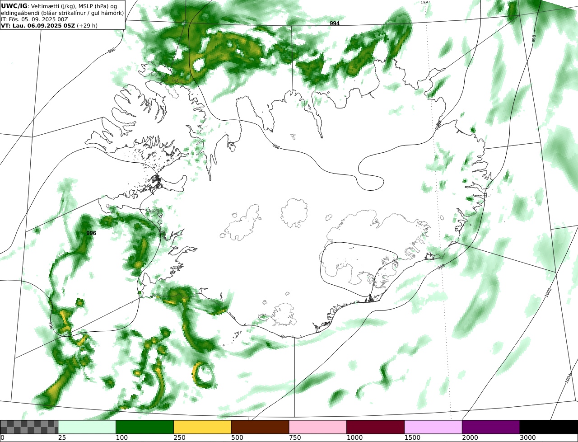Select the lavender 1500–2000 legend swatch
Viewport: 578px width, 442px height.
click(x=433, y=427)
